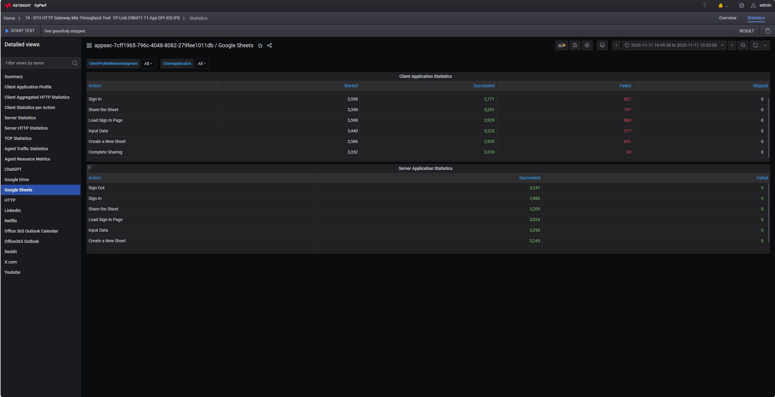Click the Filter views by name field
This screenshot has height=397, width=775.
(x=37, y=63)
